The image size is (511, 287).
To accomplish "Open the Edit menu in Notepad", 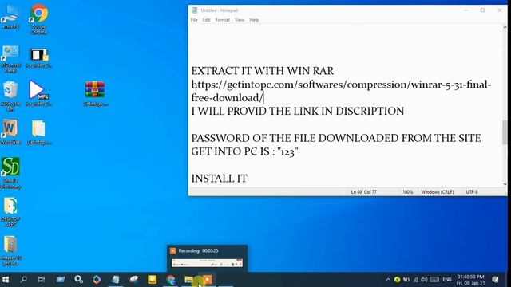I will (206, 20).
